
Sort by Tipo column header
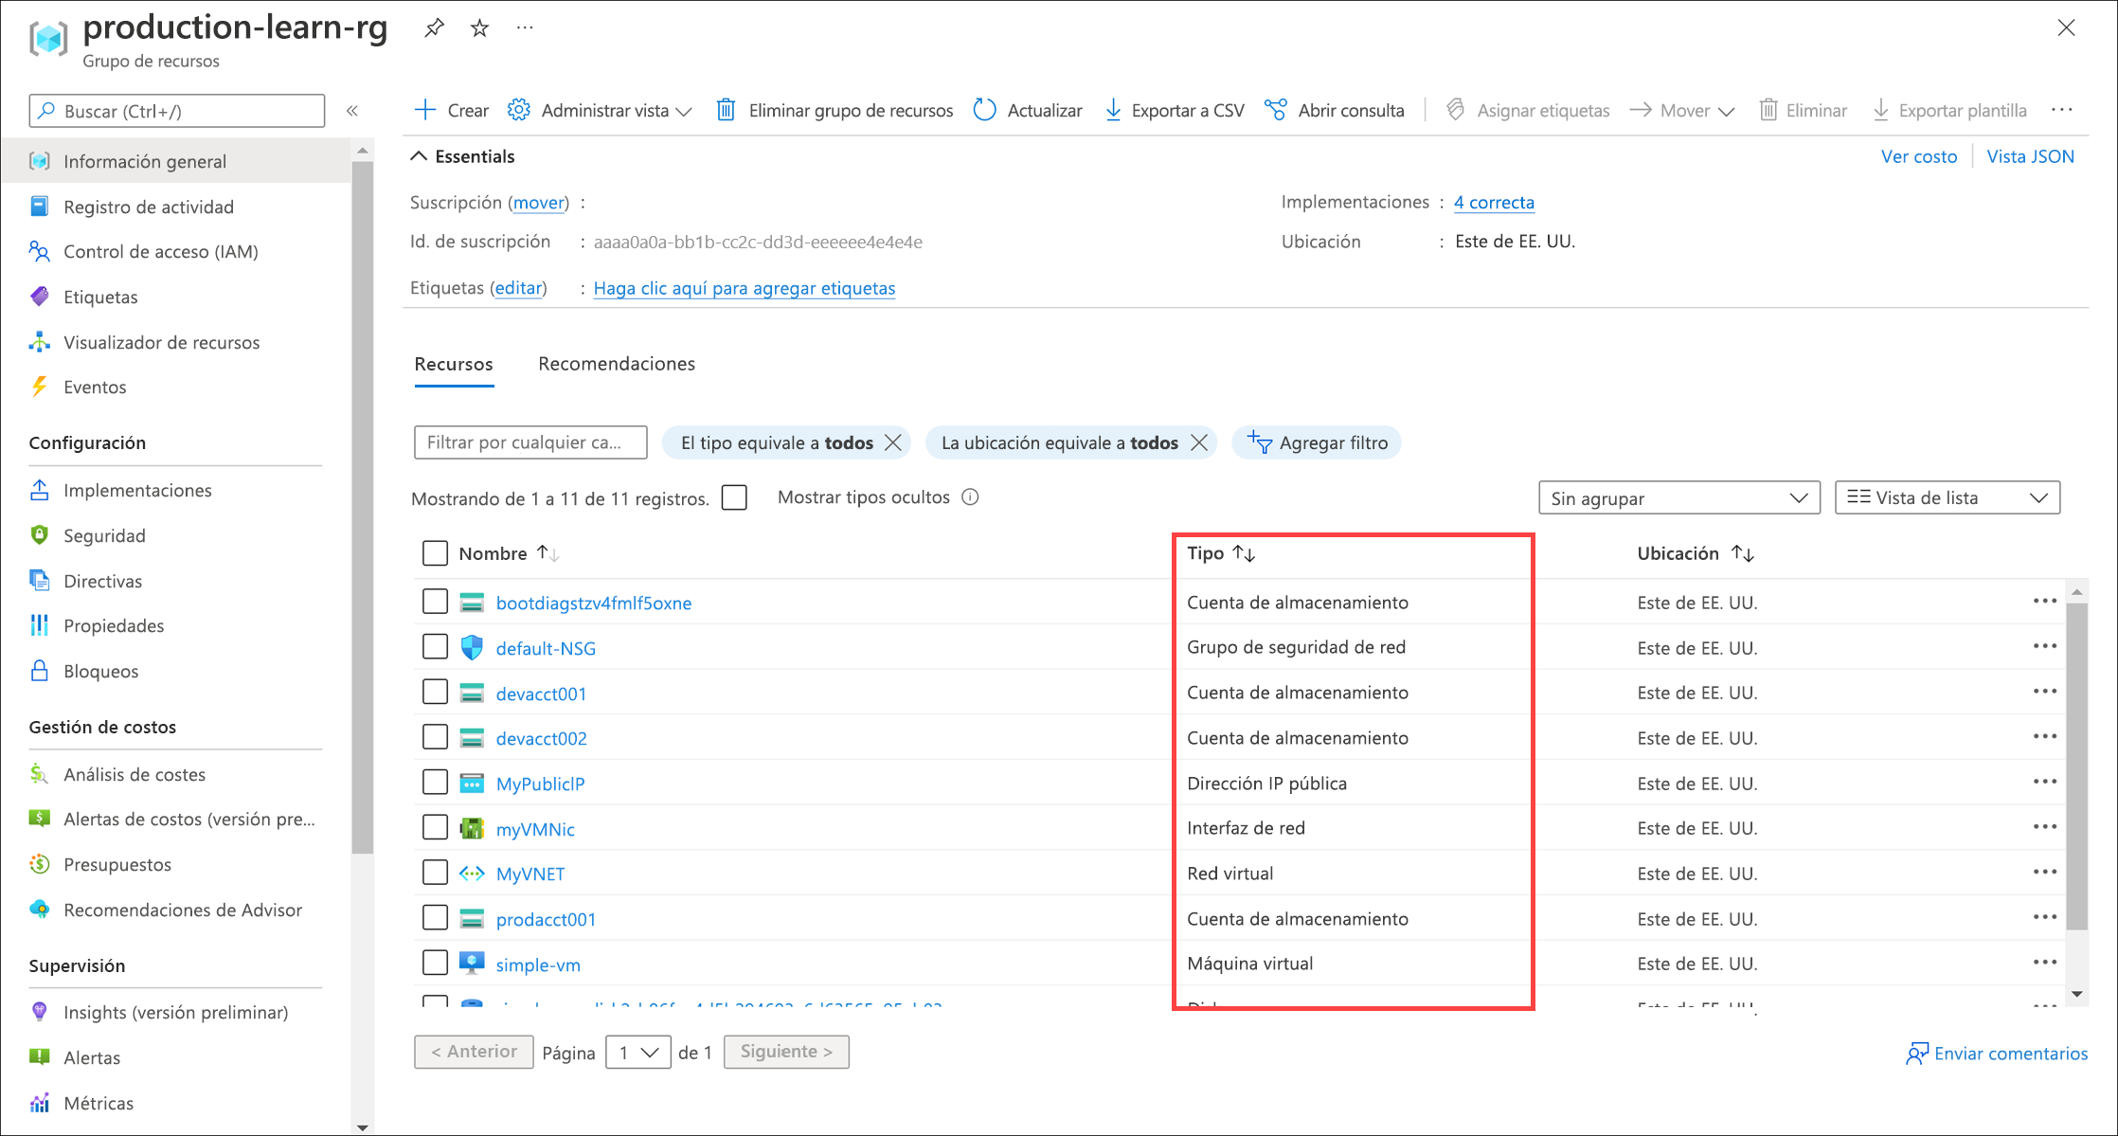[x=1221, y=553]
